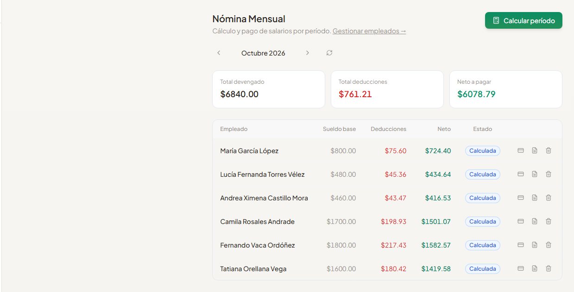The image size is (574, 292).
Task: Click the Octubre 2026 period label
Action: (x=263, y=53)
